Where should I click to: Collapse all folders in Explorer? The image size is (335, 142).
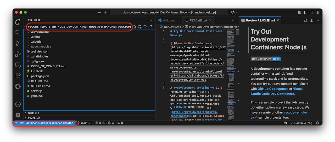click(150, 27)
